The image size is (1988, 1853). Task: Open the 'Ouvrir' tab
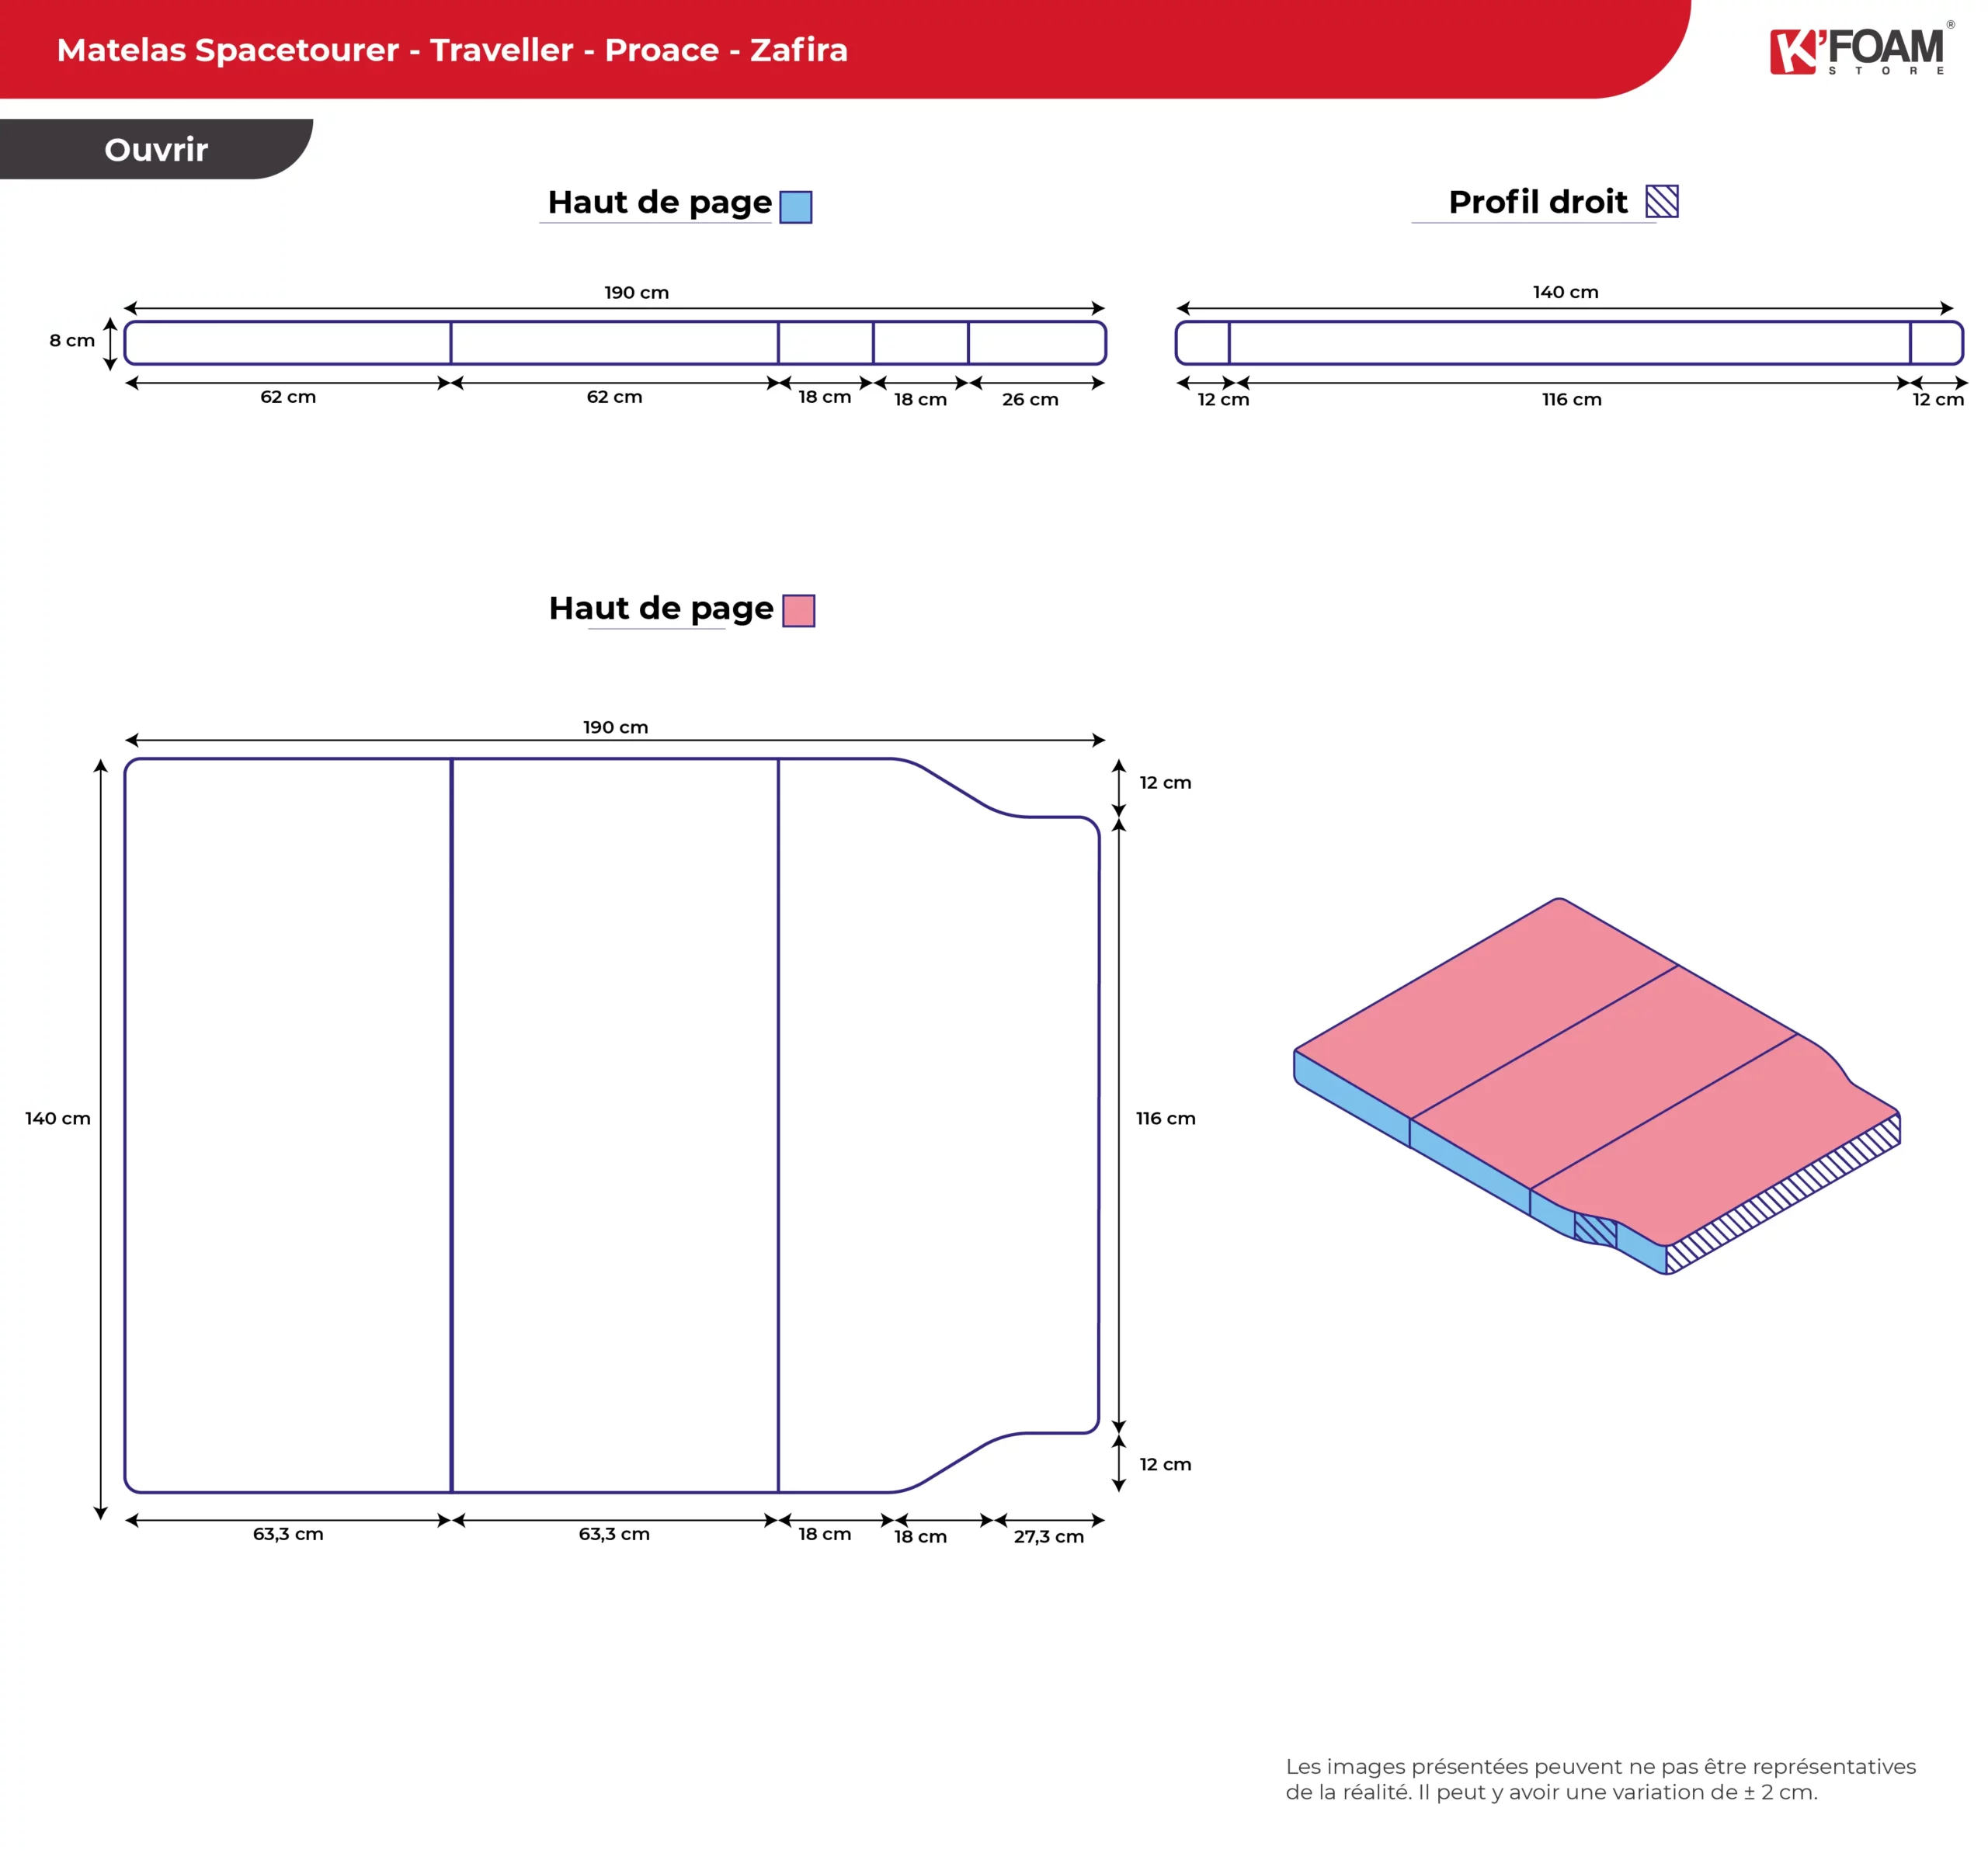155,150
